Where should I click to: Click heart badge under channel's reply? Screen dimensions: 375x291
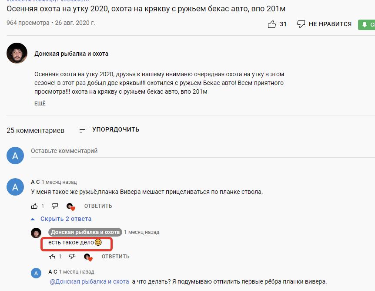click(x=88, y=257)
